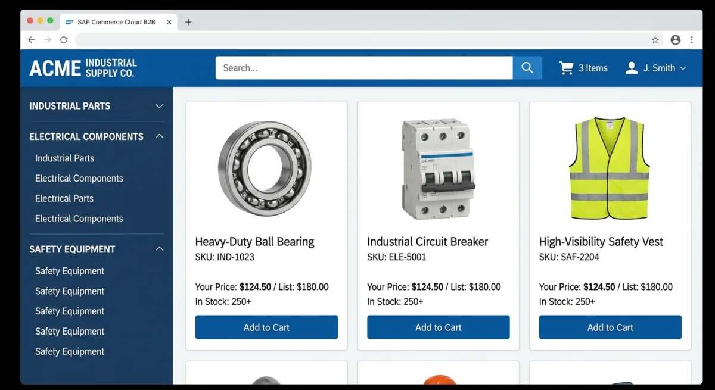Screen dimensions: 715x390
Task: Open the J. Smith account dropdown
Action: 684,68
